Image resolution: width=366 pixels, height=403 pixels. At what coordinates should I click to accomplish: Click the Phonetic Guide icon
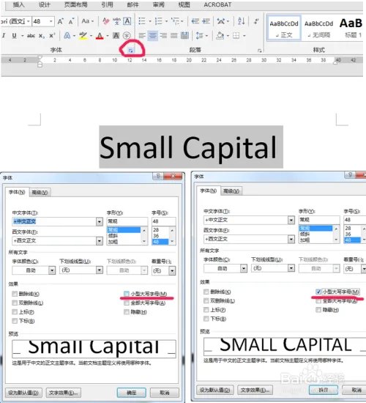click(116, 21)
